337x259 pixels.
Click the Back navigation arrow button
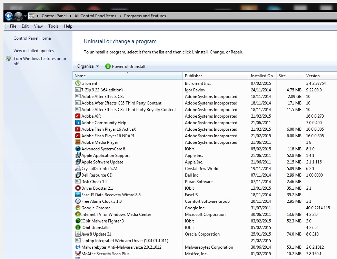point(9,16)
